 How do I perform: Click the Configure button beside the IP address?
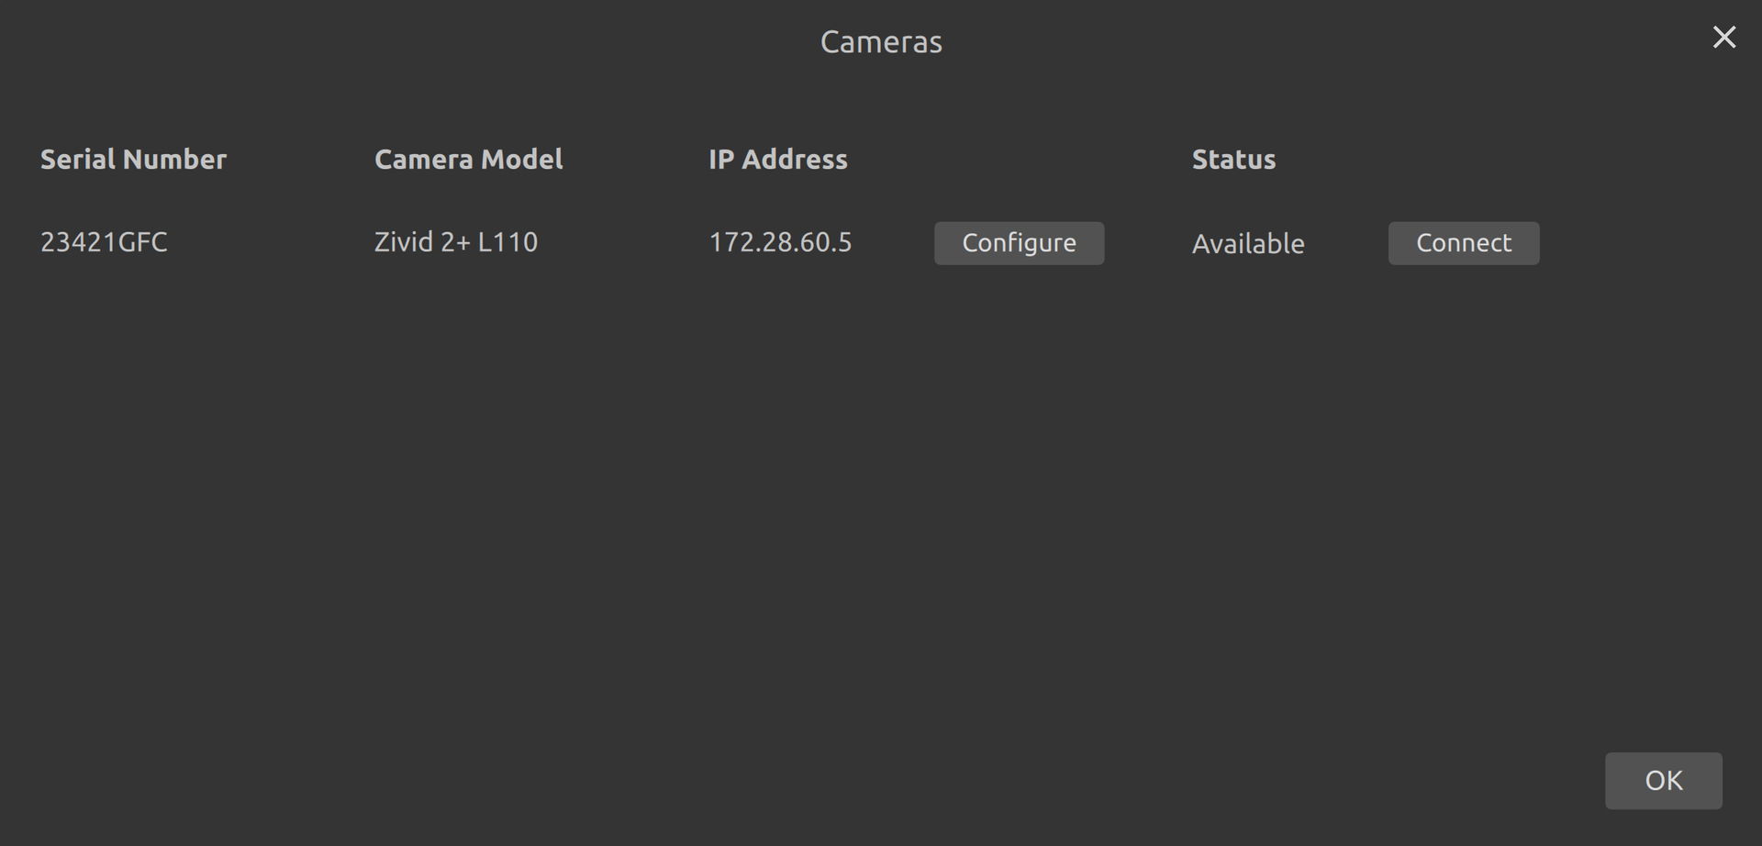pyautogui.click(x=1019, y=243)
